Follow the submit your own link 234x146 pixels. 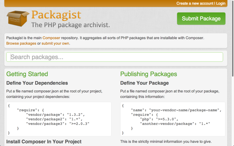[x=55, y=43]
